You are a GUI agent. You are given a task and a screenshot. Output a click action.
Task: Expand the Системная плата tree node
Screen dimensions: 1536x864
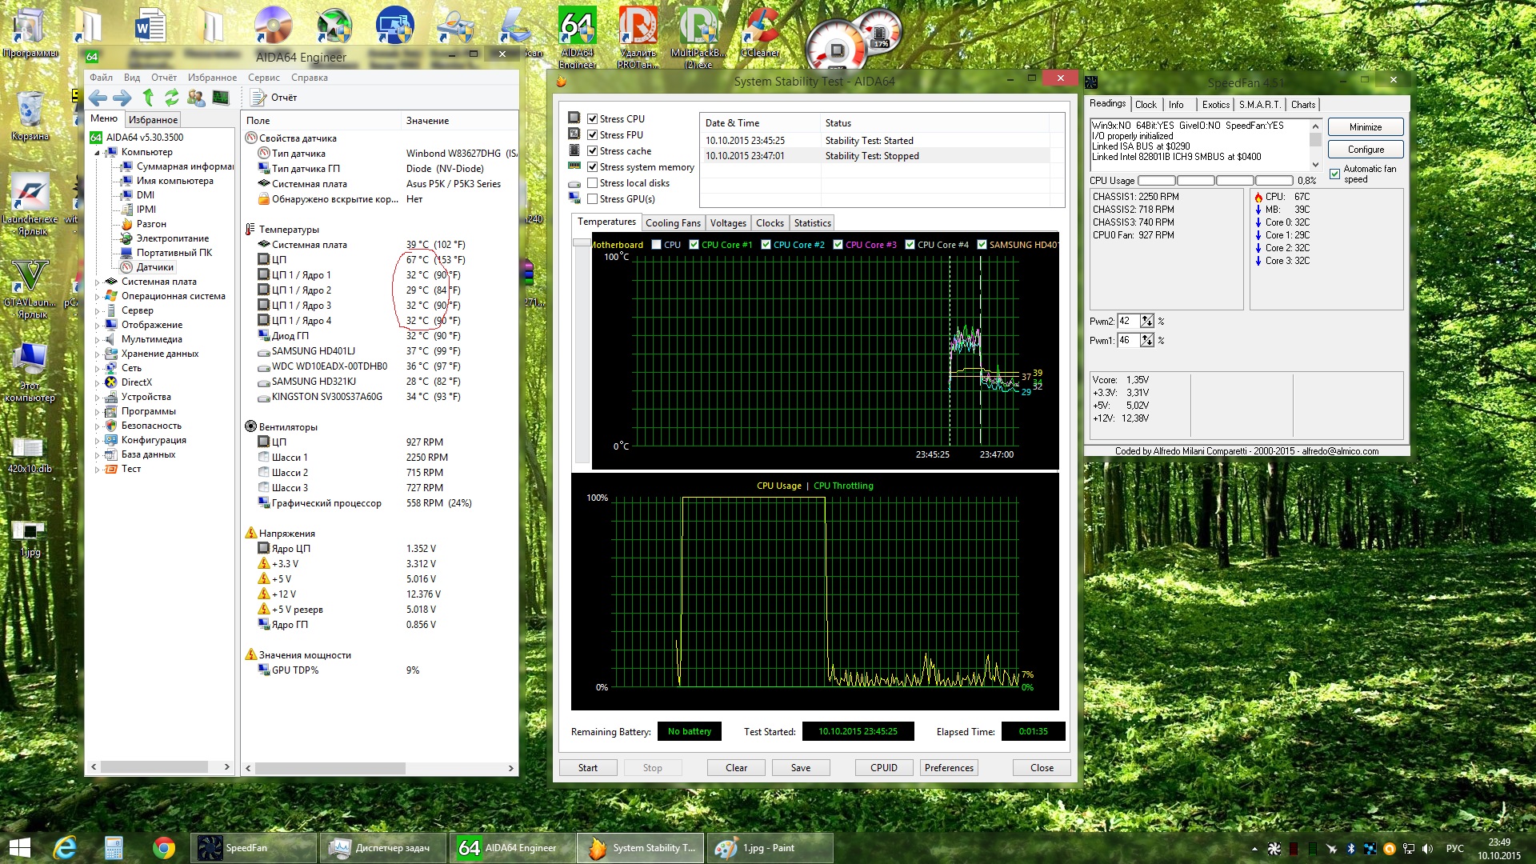pos(98,282)
